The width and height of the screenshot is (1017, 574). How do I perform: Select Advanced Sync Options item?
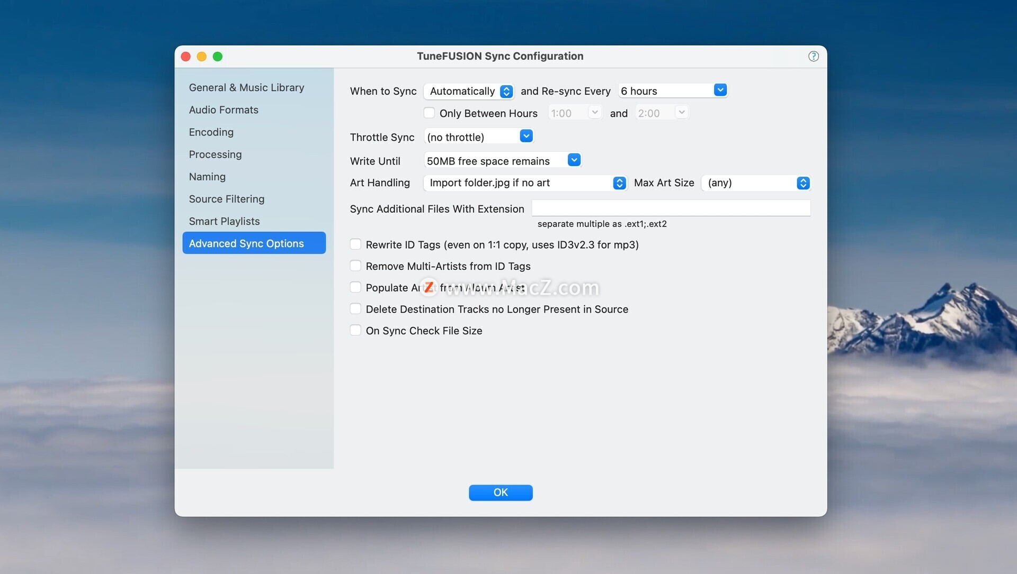254,243
